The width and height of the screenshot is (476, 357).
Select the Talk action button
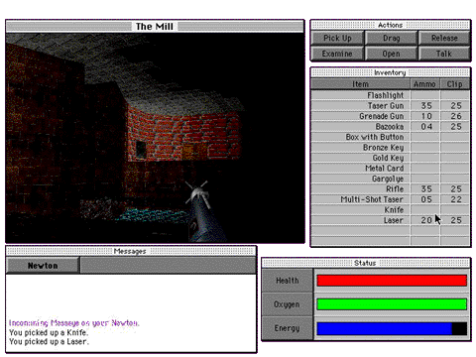pyautogui.click(x=444, y=54)
